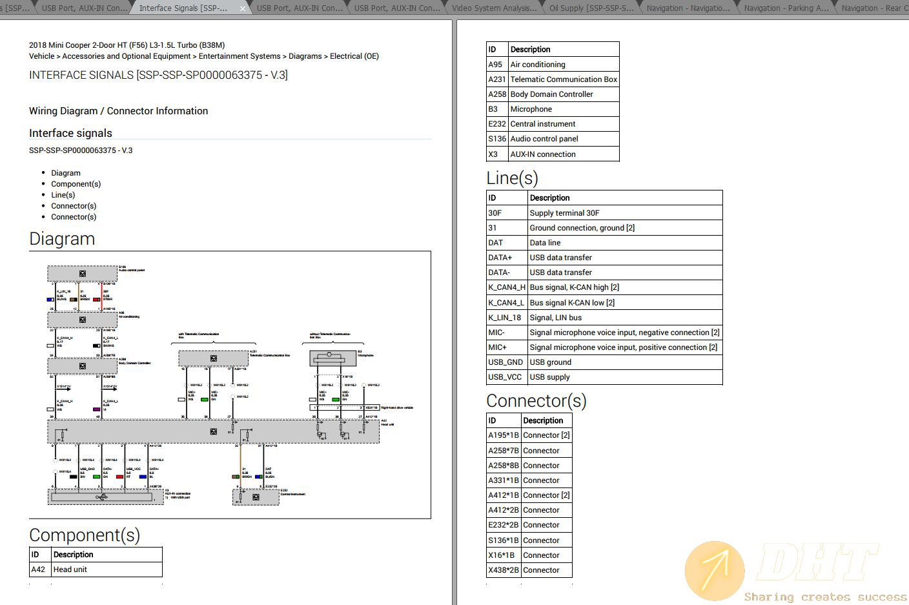Click connector ID A195*1B
This screenshot has width=909, height=605.
[504, 435]
